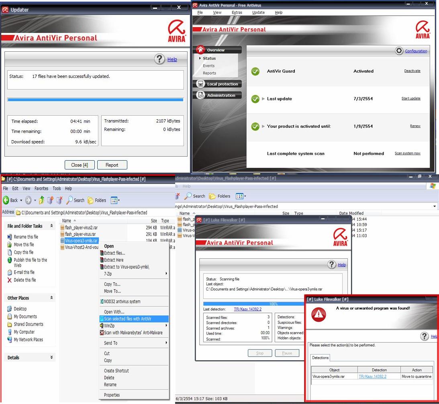Select the Detections tab in virus alert

point(320,357)
